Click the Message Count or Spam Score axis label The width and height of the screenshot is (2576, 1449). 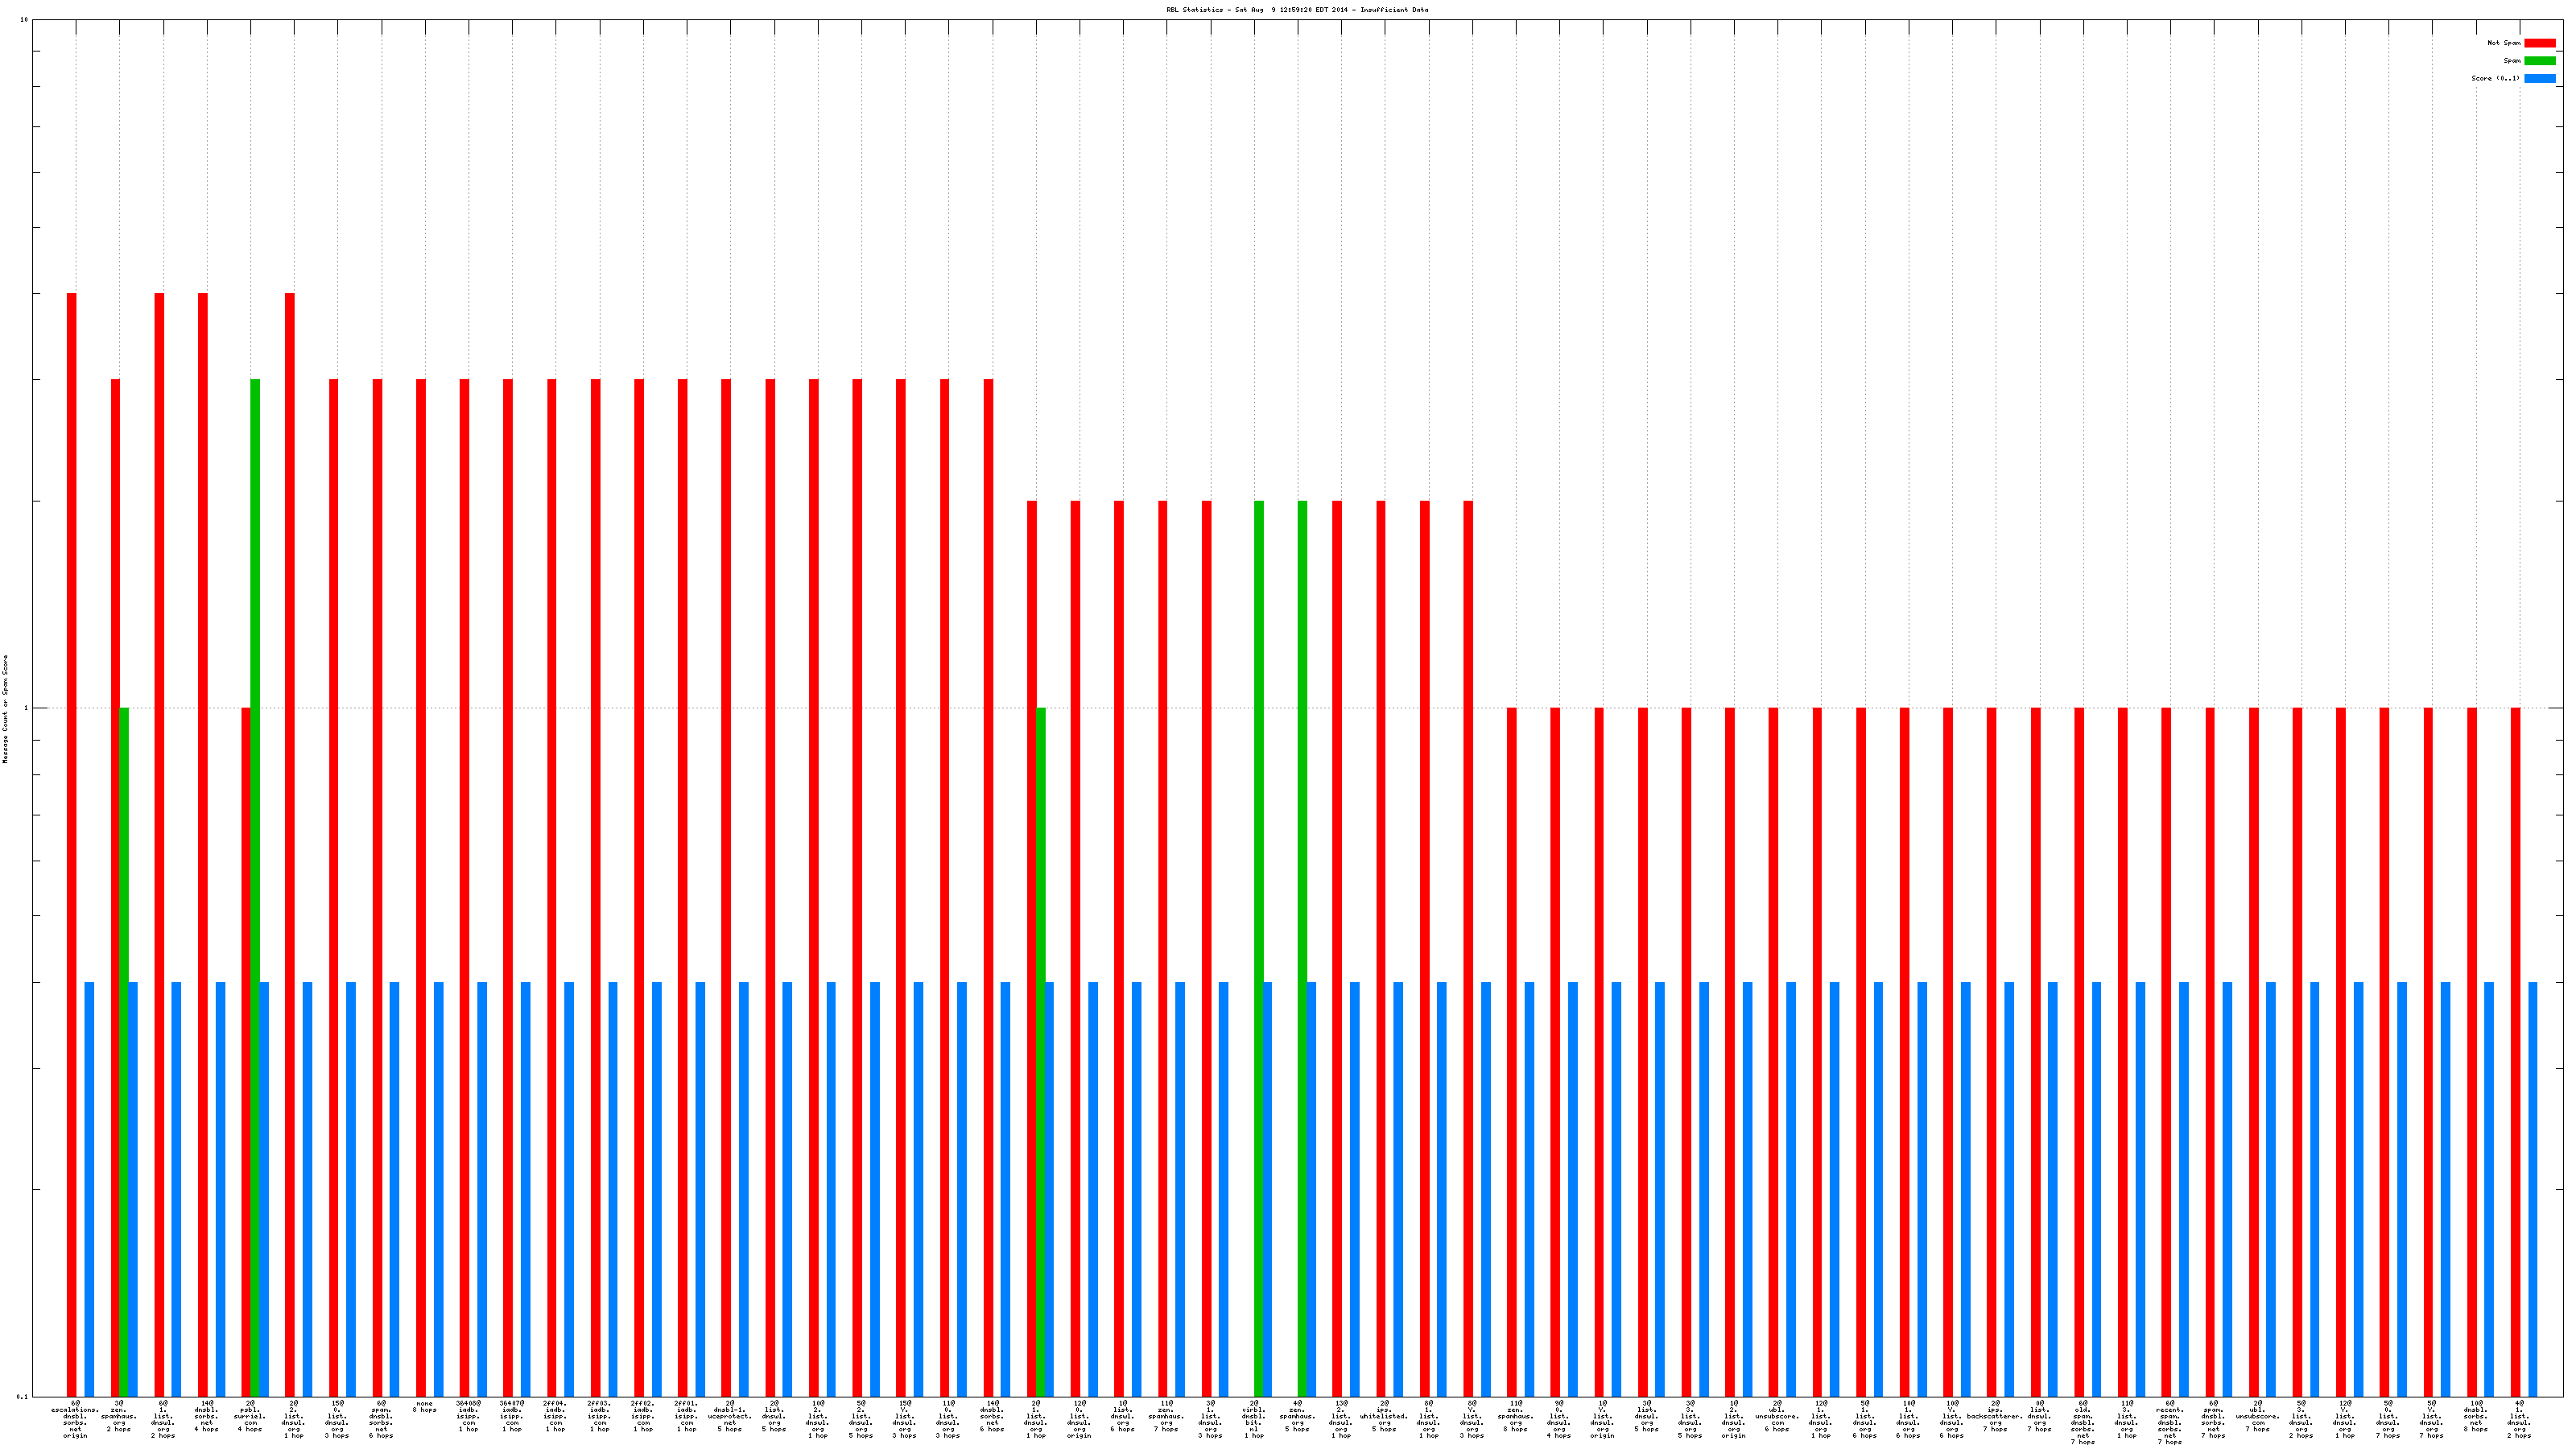[x=5, y=709]
